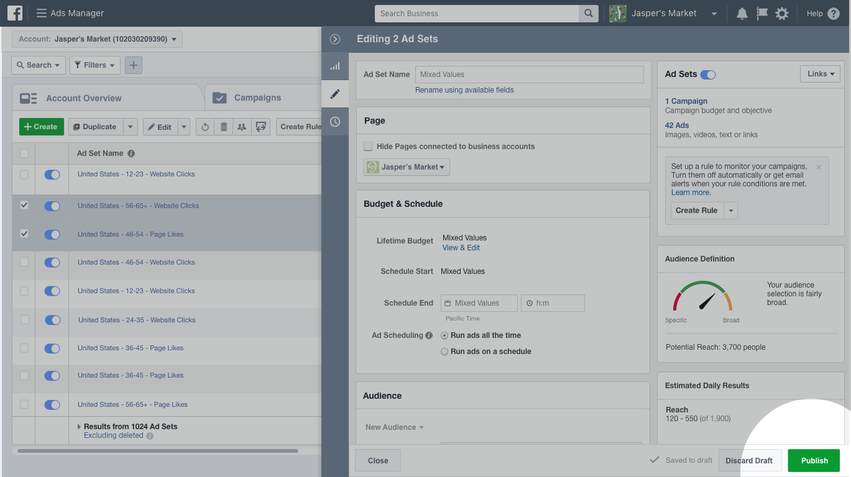Click the Search Business field
The height and width of the screenshot is (477, 851).
coord(477,13)
